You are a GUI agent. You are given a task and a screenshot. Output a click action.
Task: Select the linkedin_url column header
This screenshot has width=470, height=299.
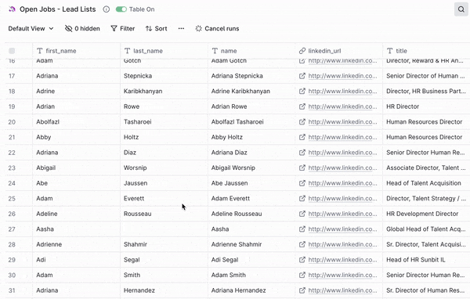[338, 51]
